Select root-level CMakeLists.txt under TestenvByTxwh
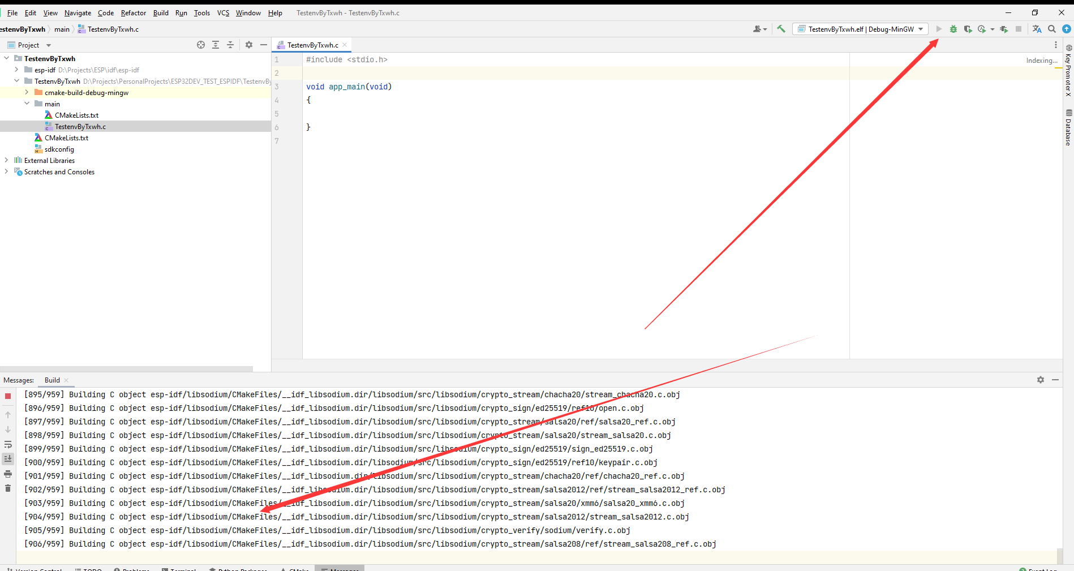Viewport: 1074px width, 571px height. click(66, 138)
